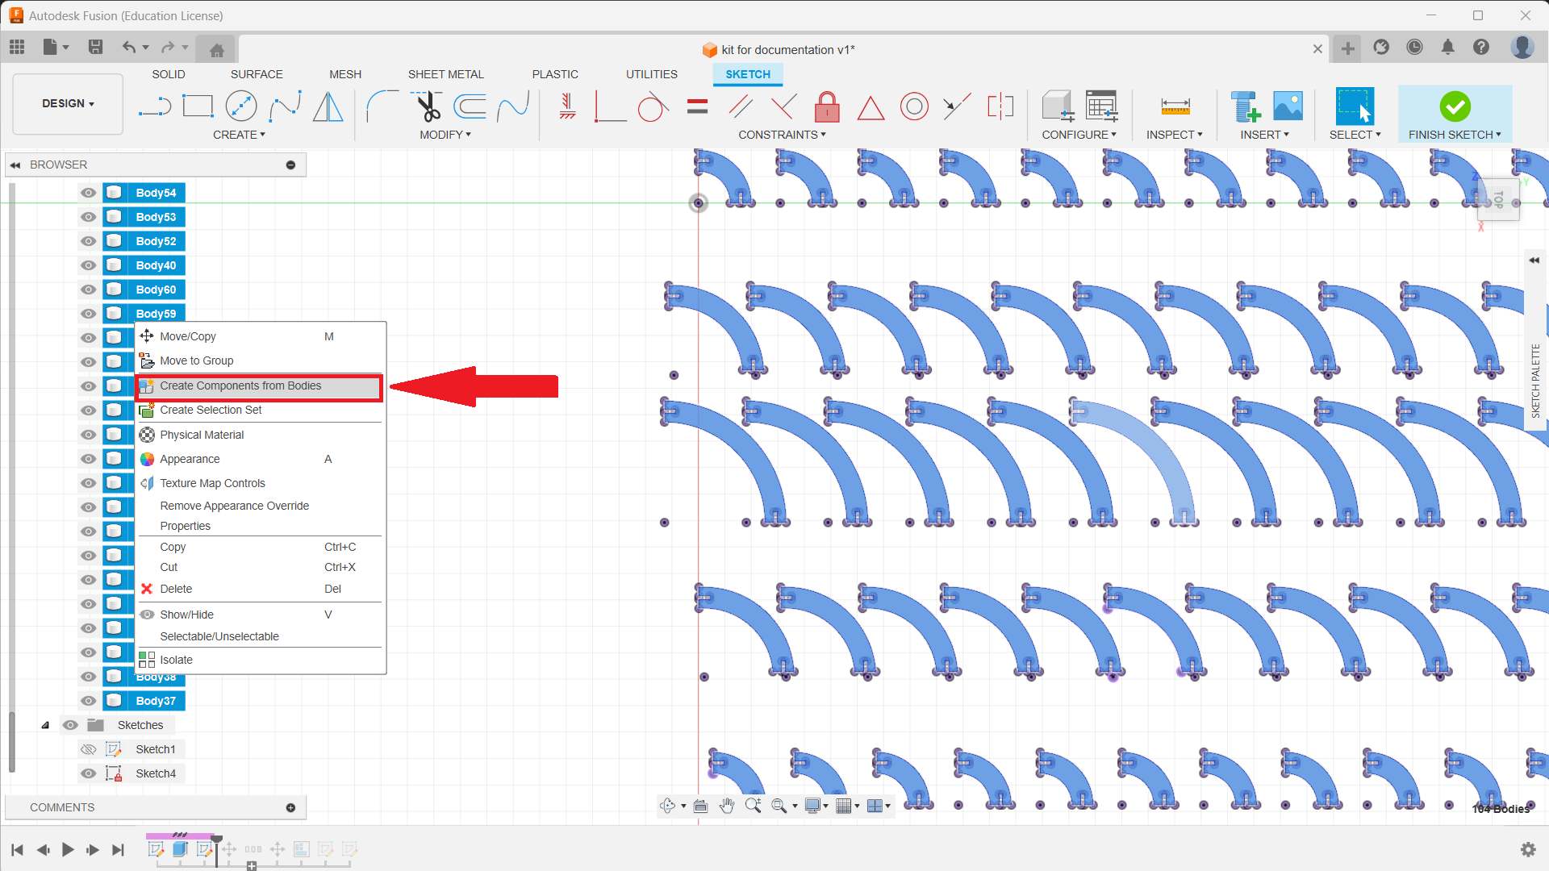Expand the CONSTRAINTS dropdown menu
The image size is (1549, 871).
(782, 135)
